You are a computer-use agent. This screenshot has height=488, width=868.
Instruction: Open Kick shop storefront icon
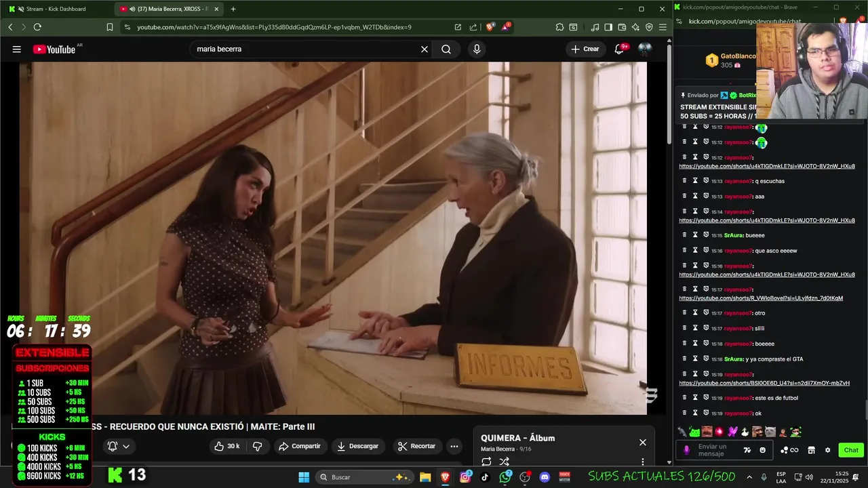810,450
